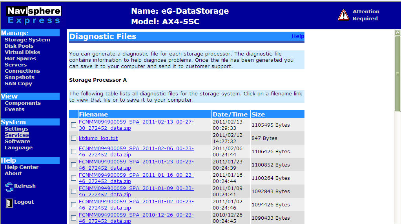This screenshot has height=224, width=401.
Task: Click the Attention Required warning icon
Action: pyautogui.click(x=343, y=15)
